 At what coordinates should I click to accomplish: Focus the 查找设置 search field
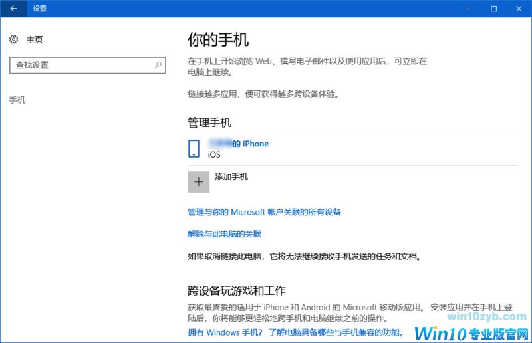point(80,65)
